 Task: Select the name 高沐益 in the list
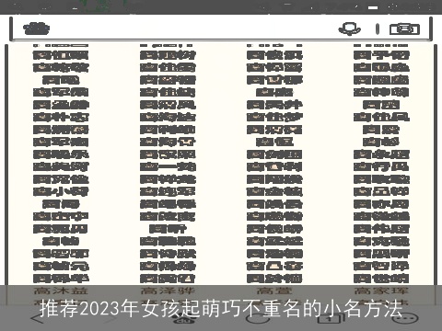[x=61, y=291]
